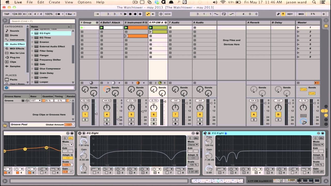Image resolution: width=331 pixels, height=186 pixels.
Task: Launch third clip in 5 Instrument R
Action: pyautogui.click(x=126, y=36)
